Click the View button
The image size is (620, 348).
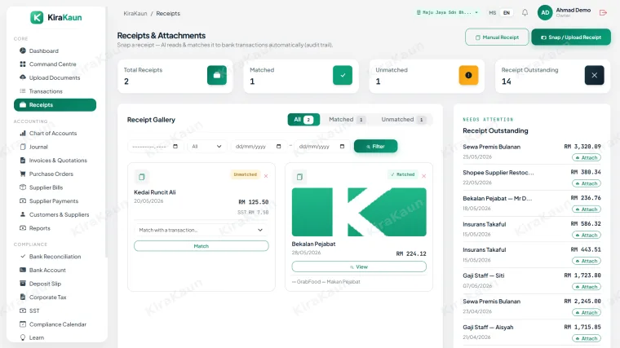[359, 267]
